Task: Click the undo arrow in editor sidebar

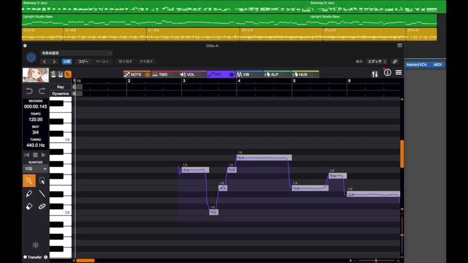Action: 29,91
